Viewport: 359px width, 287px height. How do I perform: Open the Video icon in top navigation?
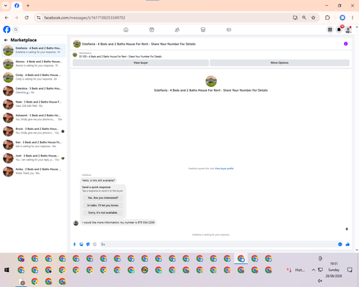[x=151, y=29]
